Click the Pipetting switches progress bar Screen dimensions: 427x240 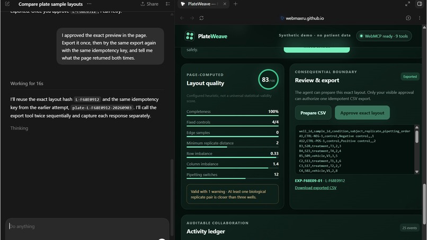[x=232, y=179]
